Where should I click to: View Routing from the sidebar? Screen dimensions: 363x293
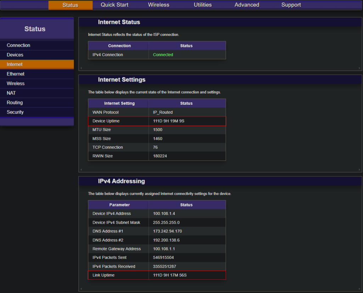[15, 103]
